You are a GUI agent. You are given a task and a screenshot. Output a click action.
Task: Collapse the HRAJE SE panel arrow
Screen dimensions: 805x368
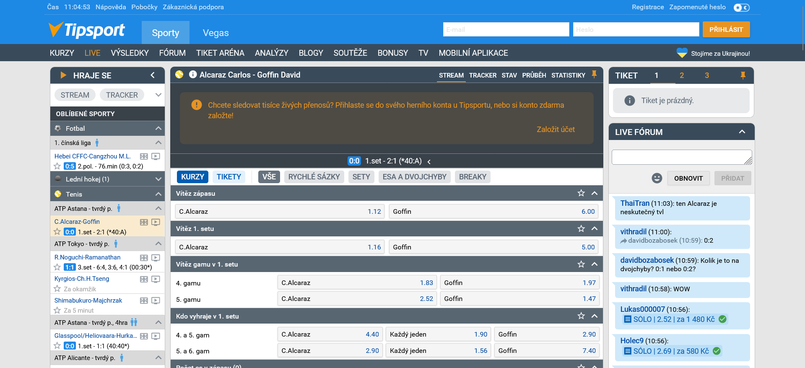click(x=153, y=75)
